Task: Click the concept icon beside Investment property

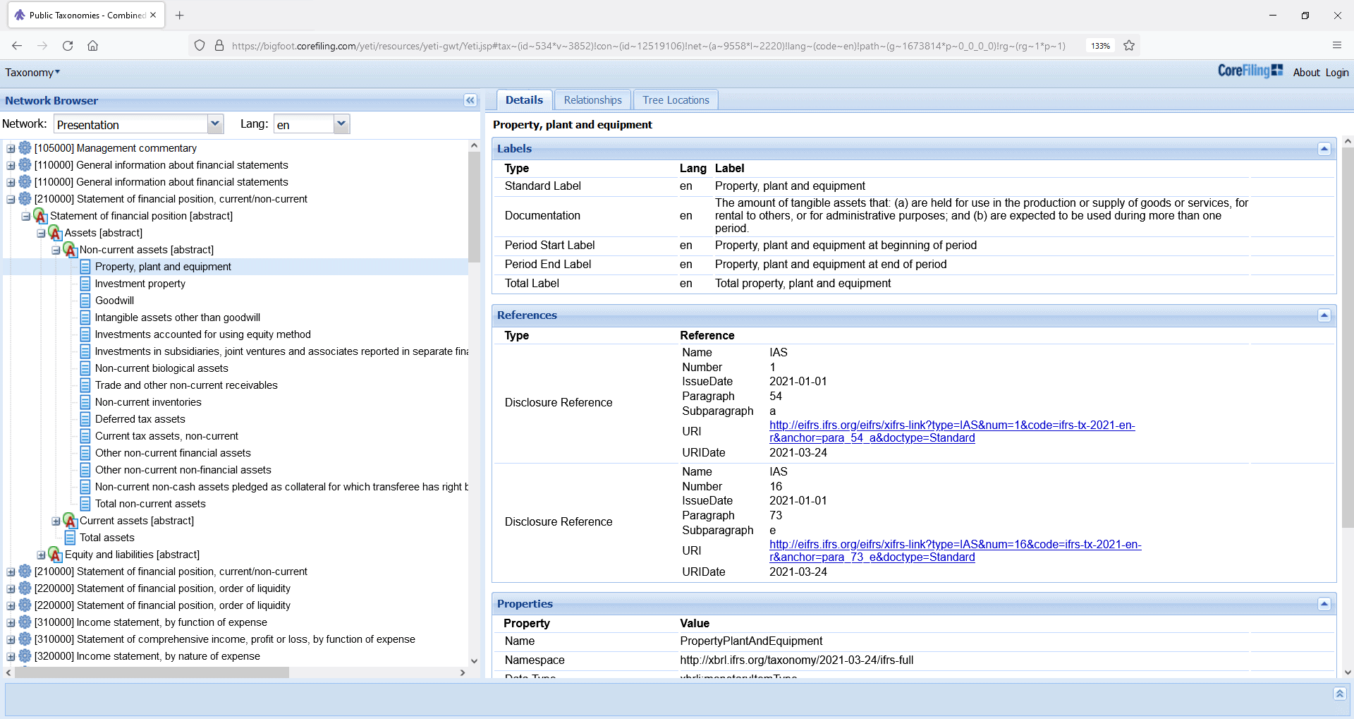Action: 85,284
